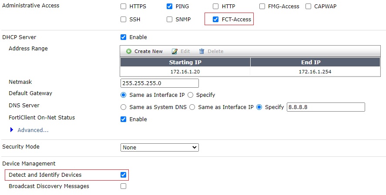Enable CAPWAP access checkbox

coord(309,7)
